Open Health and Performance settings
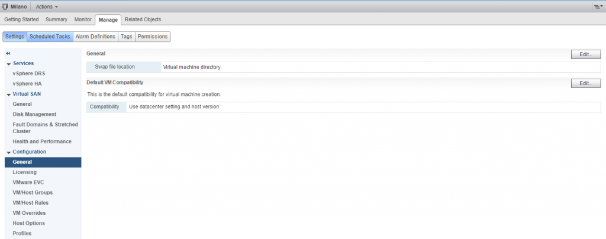 pos(43,142)
